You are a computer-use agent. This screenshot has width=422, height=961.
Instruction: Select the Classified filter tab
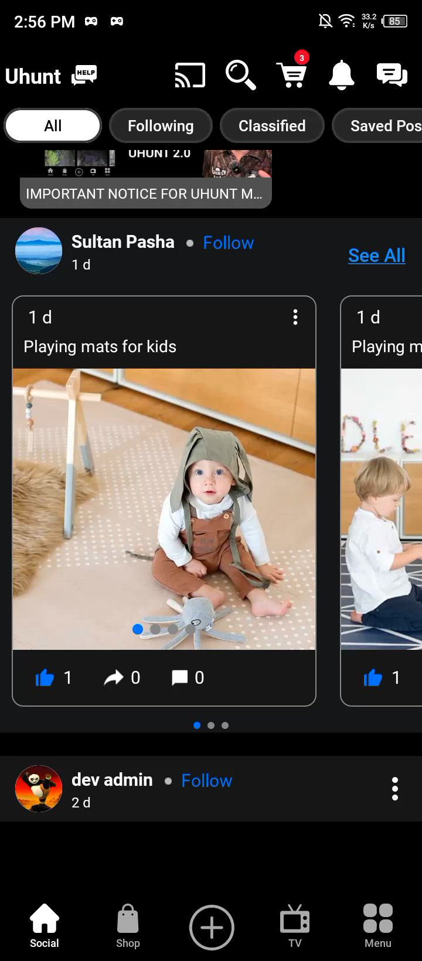coord(272,126)
